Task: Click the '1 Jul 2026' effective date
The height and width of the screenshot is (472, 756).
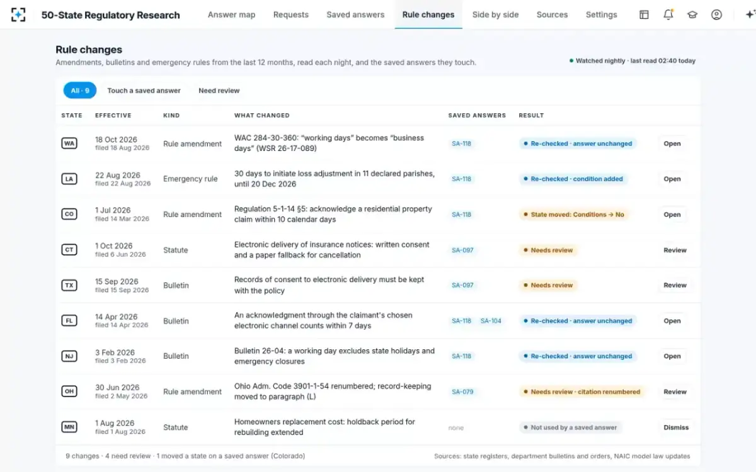Action: point(113,211)
